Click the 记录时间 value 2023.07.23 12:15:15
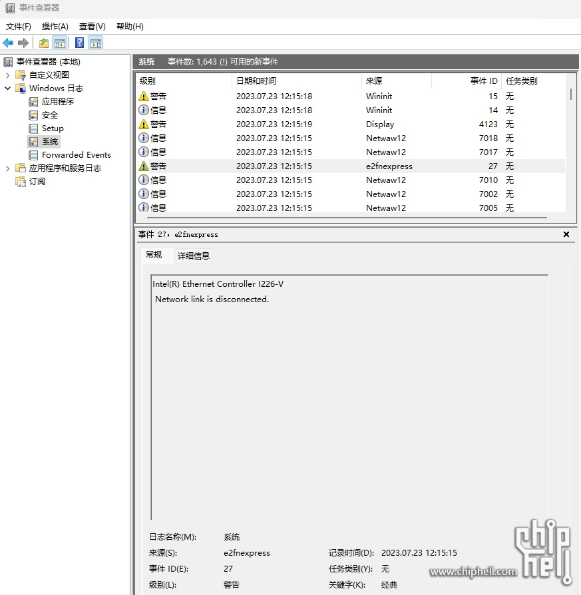581x595 pixels. (419, 553)
